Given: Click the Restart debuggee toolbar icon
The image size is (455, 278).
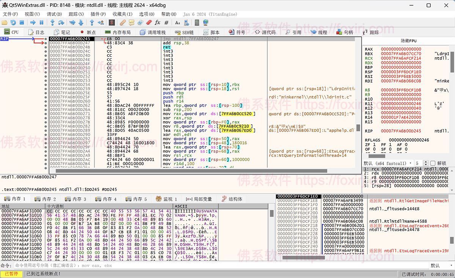Looking at the screenshot, I should pyautogui.click(x=13, y=23).
